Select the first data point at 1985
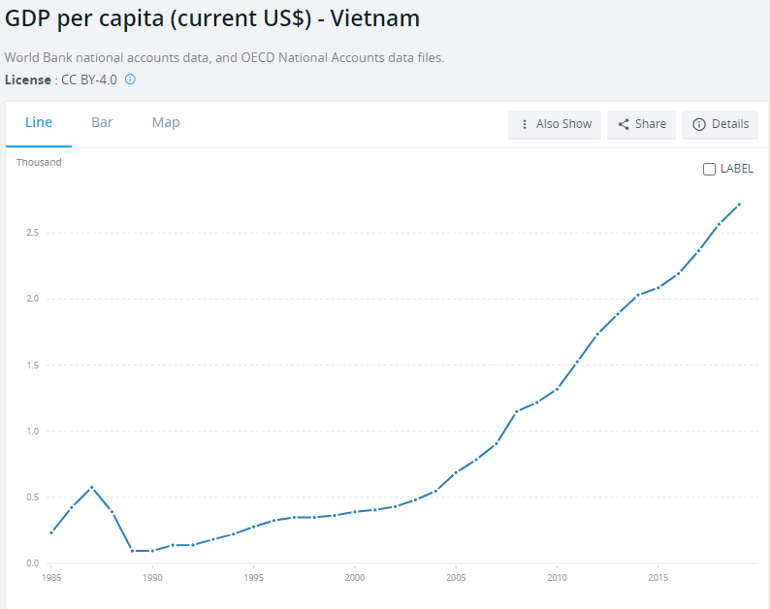The width and height of the screenshot is (770, 609). click(51, 532)
